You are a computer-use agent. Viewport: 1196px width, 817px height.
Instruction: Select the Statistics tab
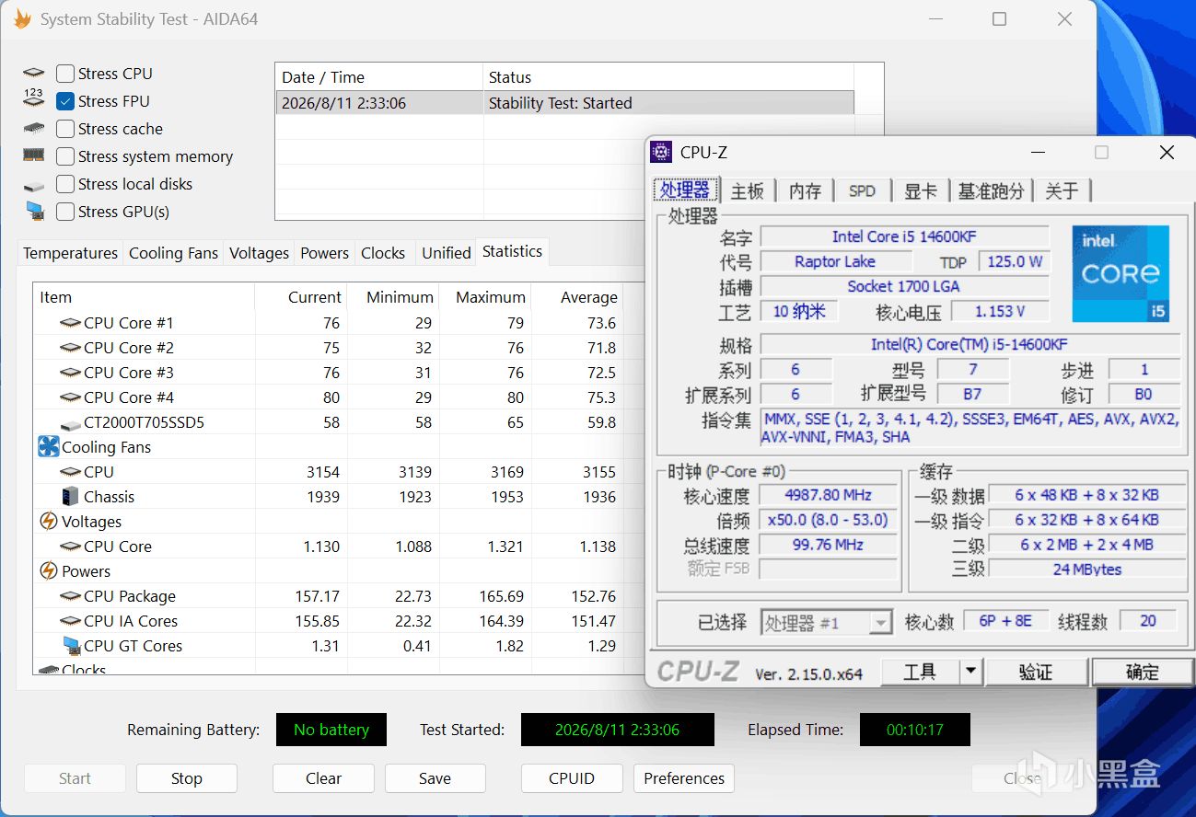(x=513, y=251)
